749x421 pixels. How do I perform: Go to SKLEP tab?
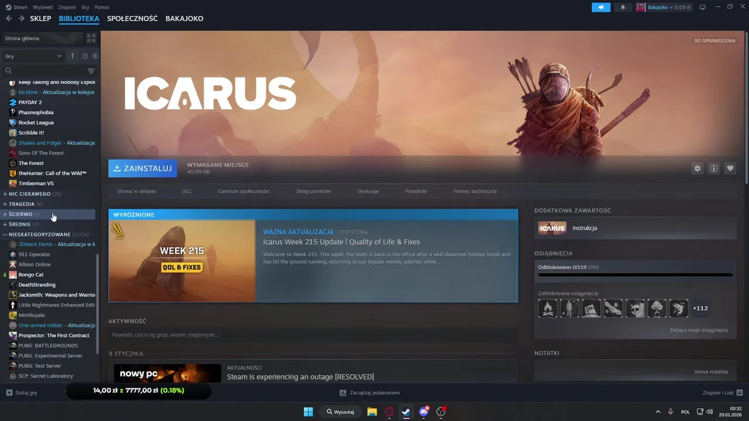40,19
